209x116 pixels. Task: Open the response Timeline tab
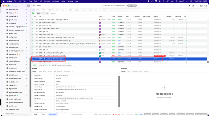[x=146, y=71]
